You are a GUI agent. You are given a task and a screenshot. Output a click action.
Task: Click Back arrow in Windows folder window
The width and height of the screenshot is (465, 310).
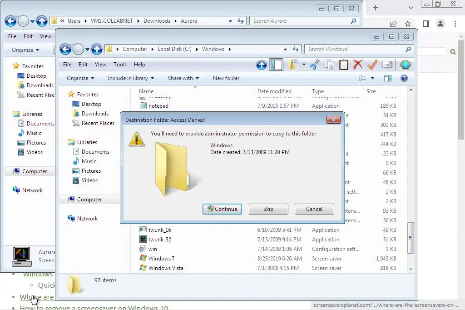pos(65,49)
